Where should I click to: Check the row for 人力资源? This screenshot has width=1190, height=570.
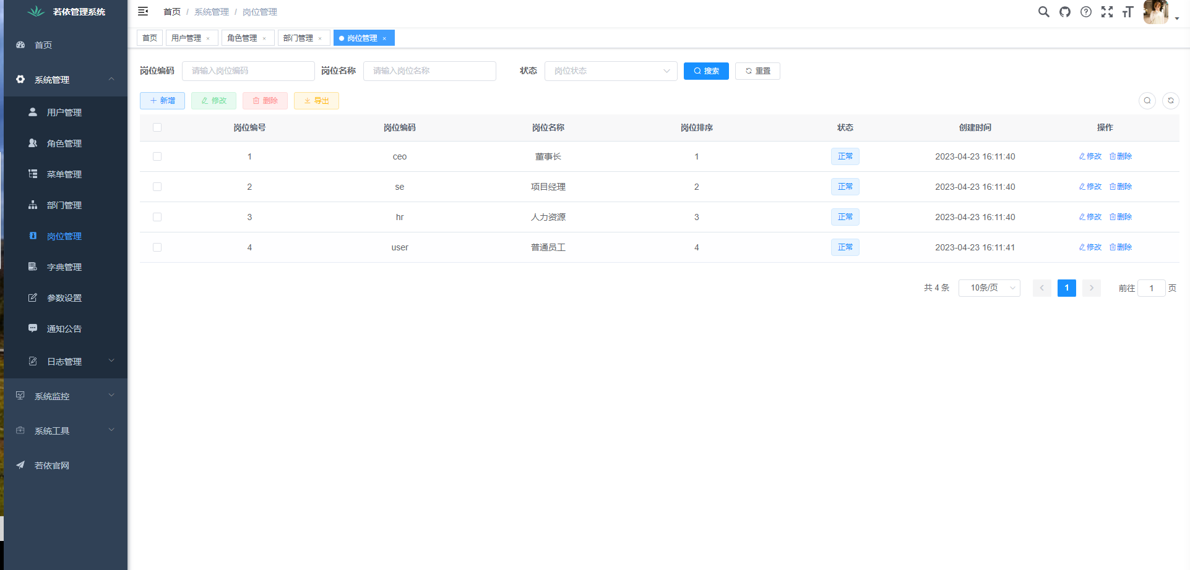tap(157, 217)
